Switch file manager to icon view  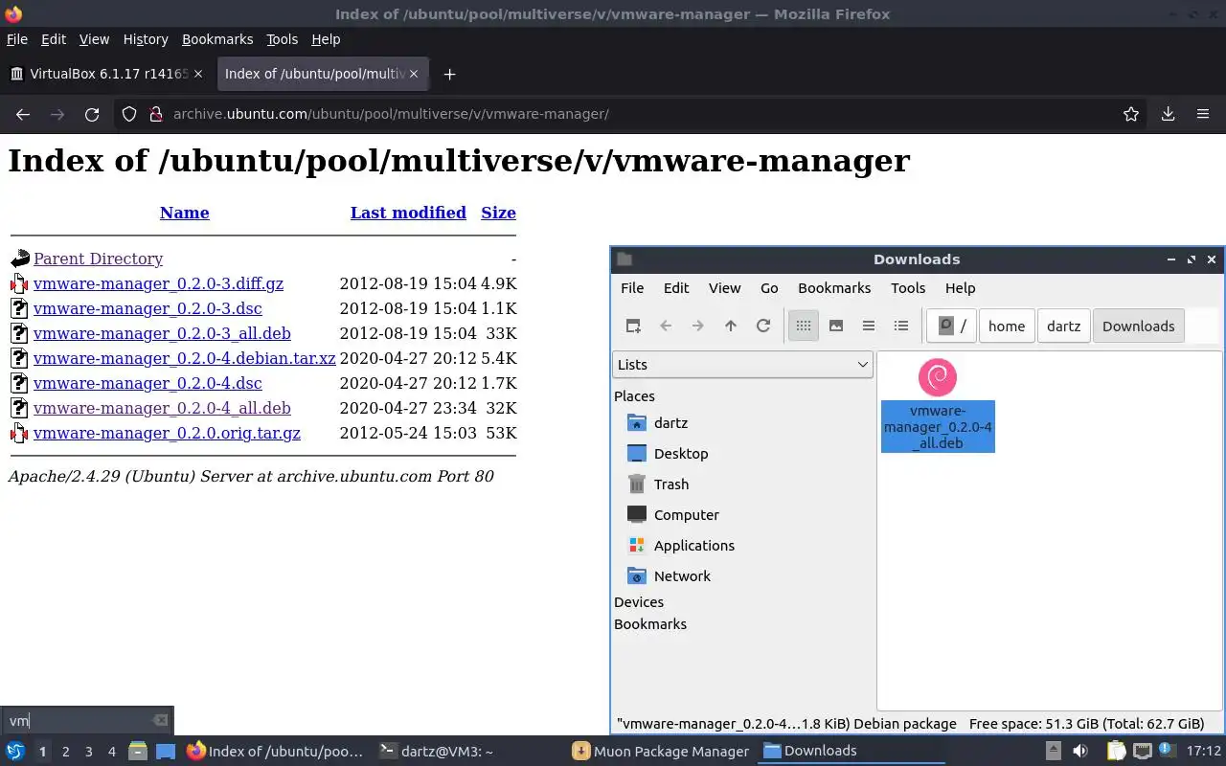pyautogui.click(x=804, y=326)
